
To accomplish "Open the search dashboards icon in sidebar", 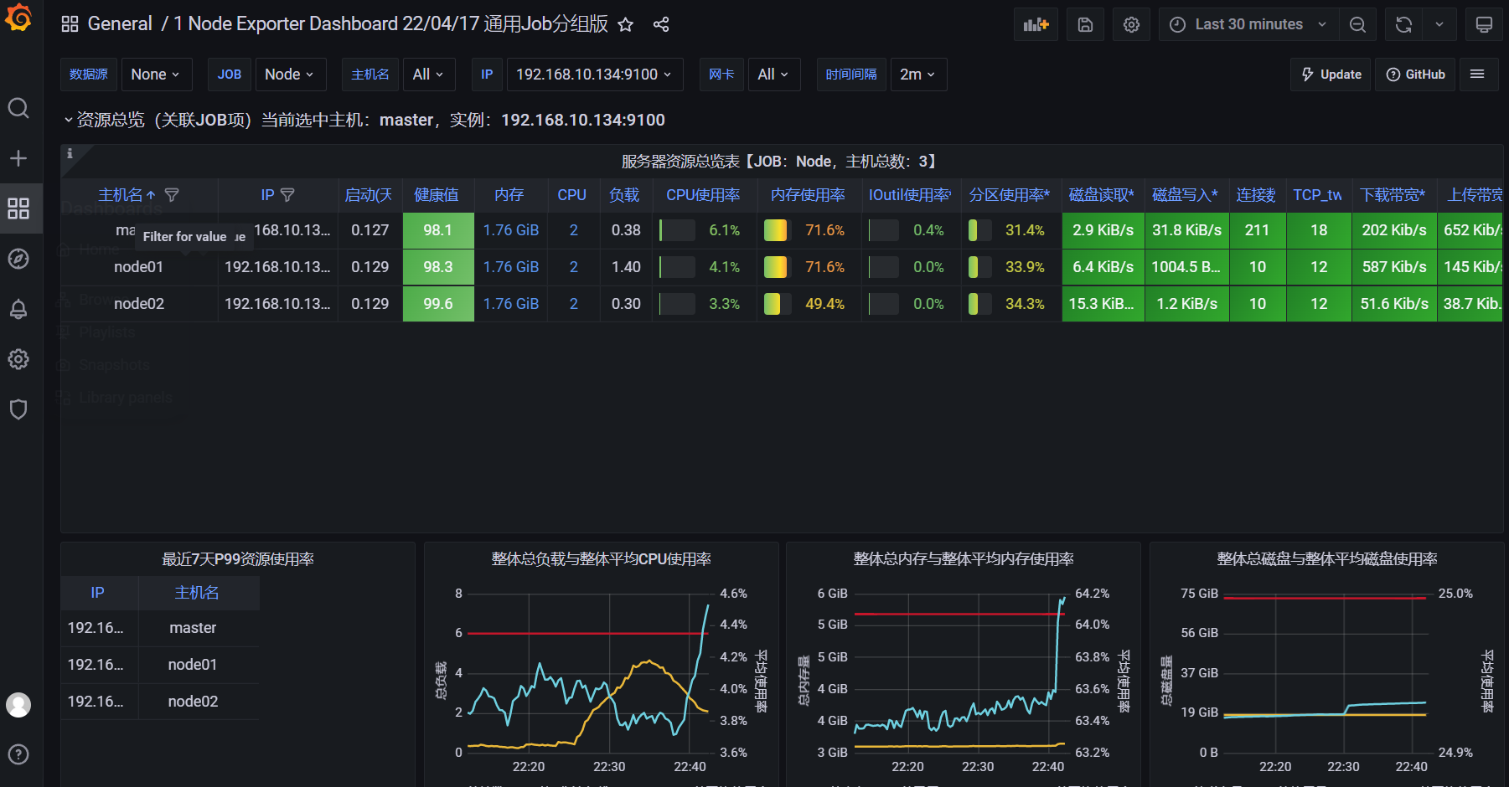I will (x=18, y=108).
